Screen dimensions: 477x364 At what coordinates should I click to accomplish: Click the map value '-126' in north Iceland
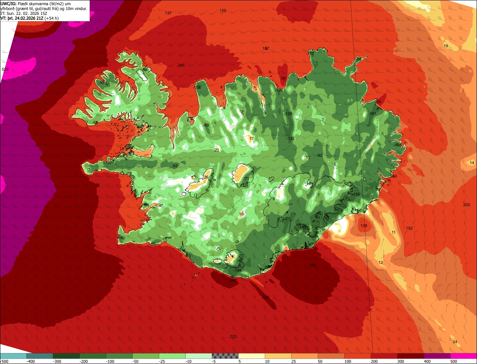pos(278,90)
